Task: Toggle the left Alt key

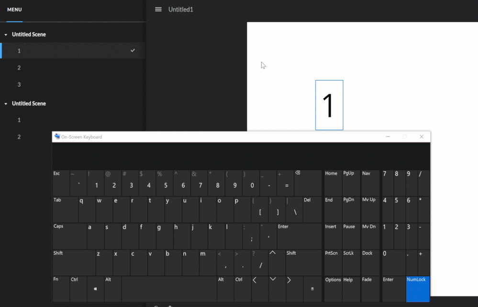Action: [x=113, y=289]
